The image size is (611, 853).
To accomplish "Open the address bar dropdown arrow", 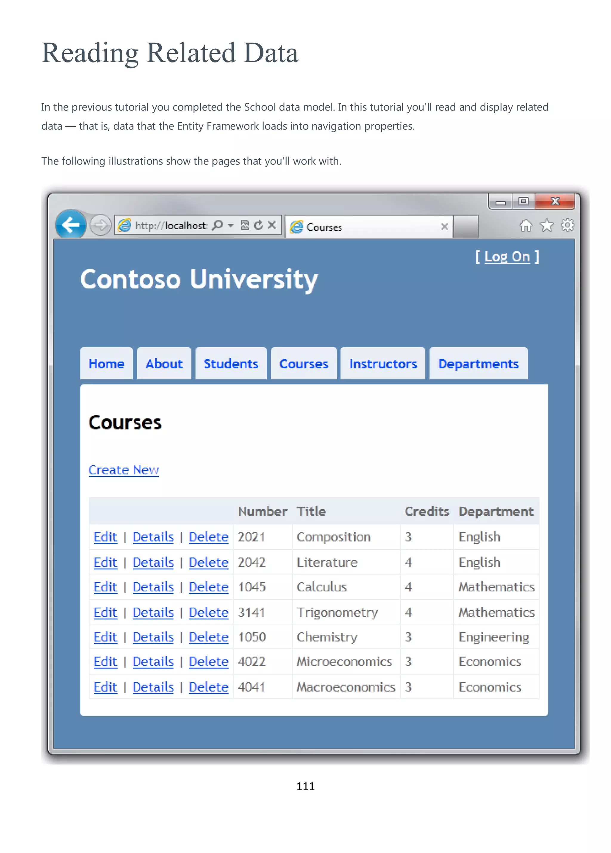I will coord(231,226).
